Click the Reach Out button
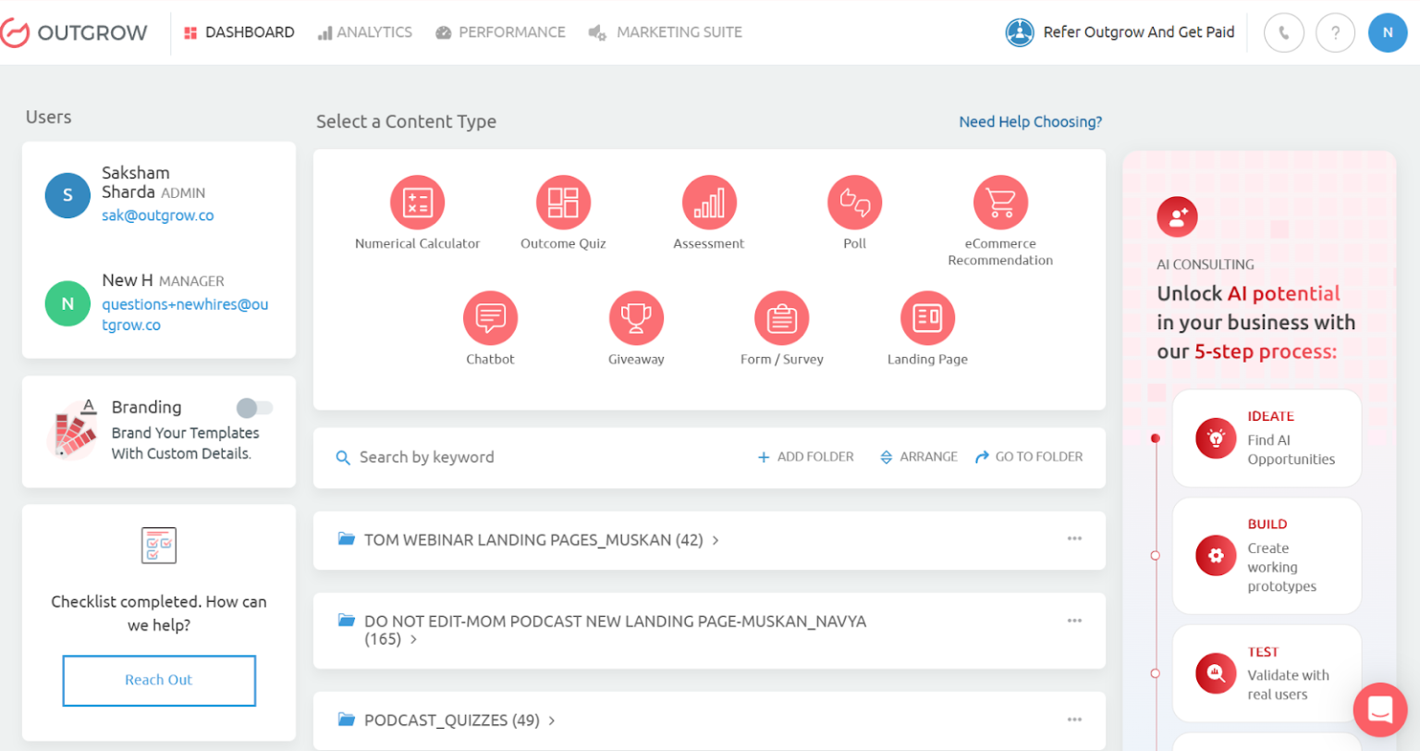This screenshot has width=1420, height=751. click(158, 680)
